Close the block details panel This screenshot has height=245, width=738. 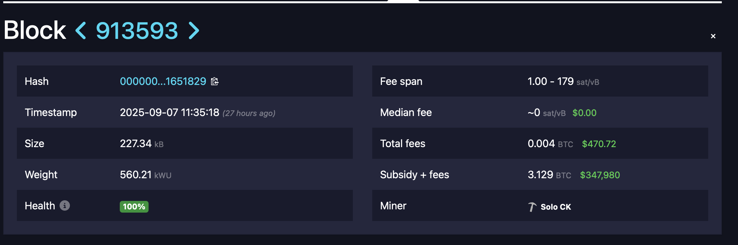[x=713, y=36]
